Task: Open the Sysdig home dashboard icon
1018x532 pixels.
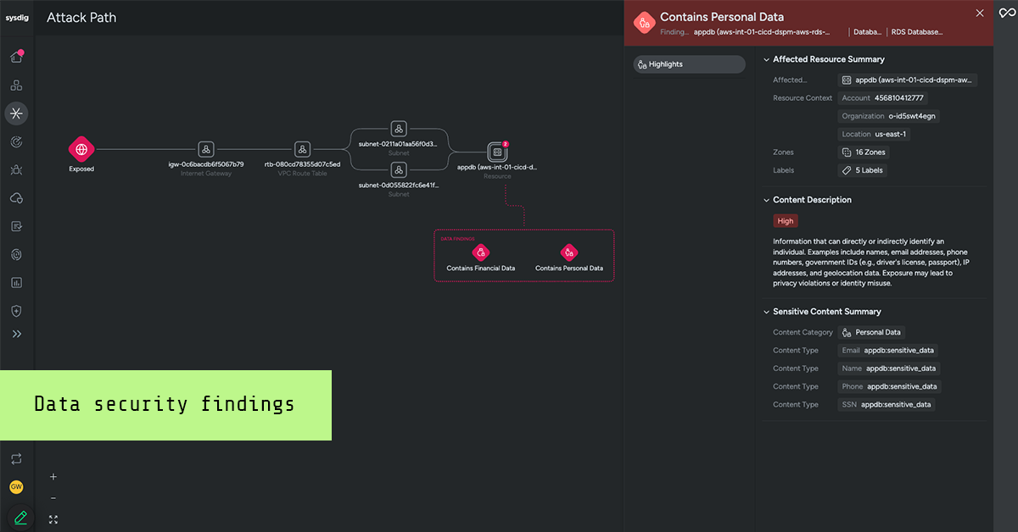Action: [x=16, y=56]
